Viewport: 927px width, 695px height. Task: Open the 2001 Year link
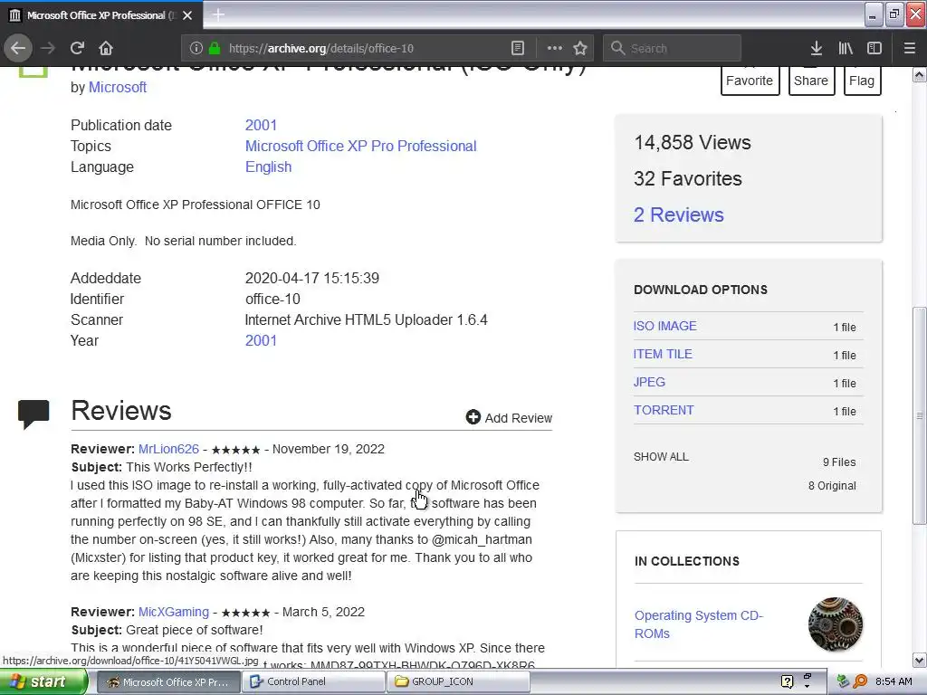pos(261,340)
